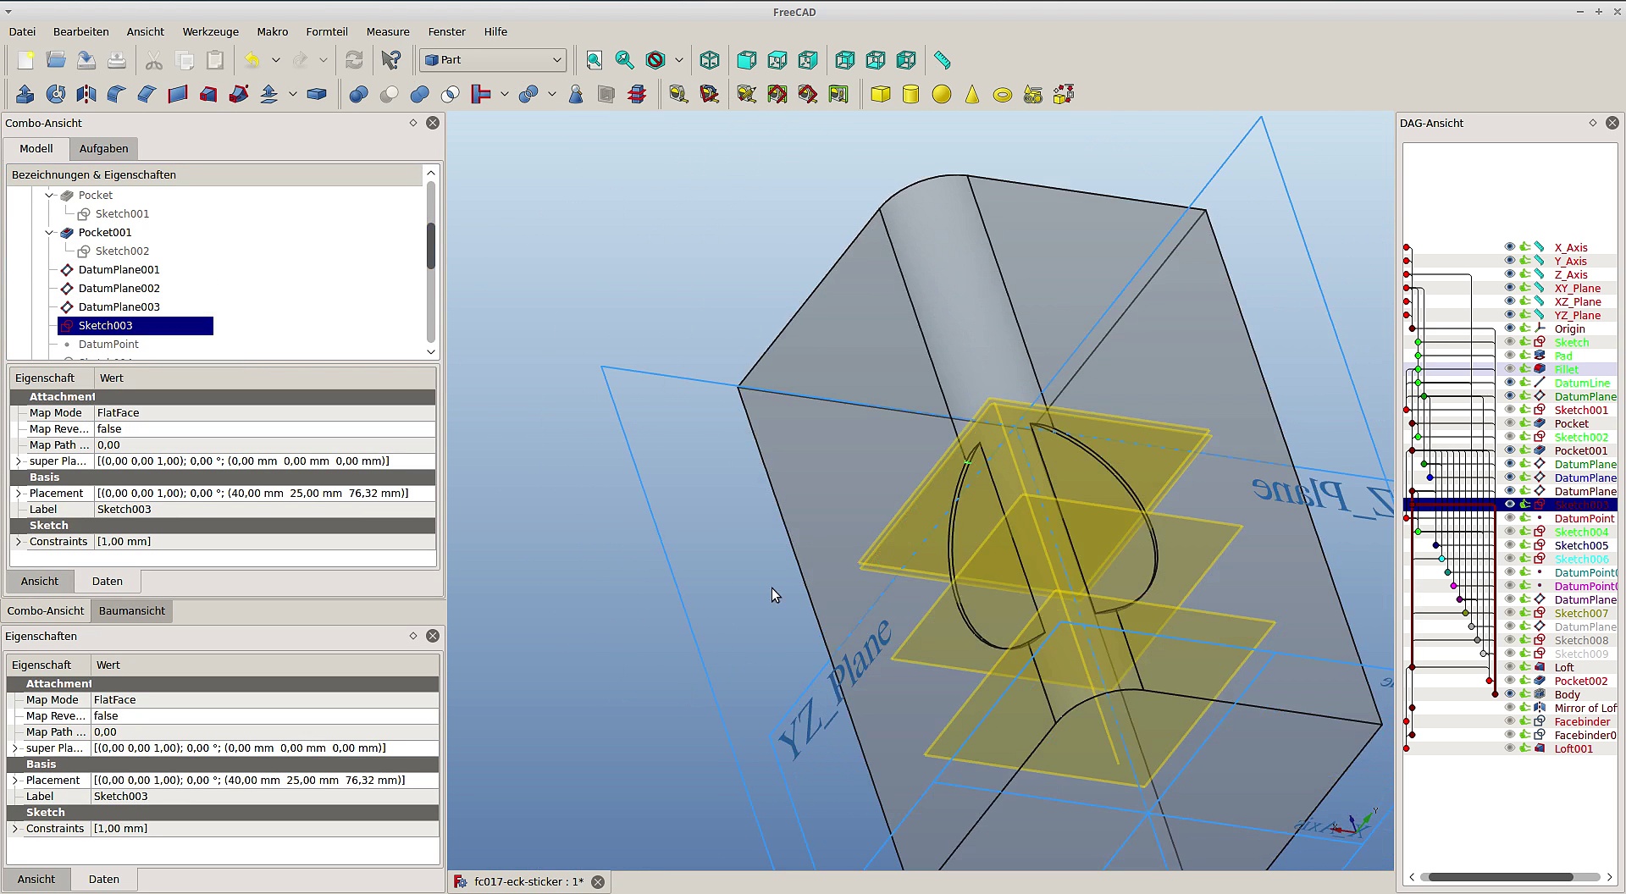
Task: Switch to the Aufgaben tab
Action: point(103,149)
